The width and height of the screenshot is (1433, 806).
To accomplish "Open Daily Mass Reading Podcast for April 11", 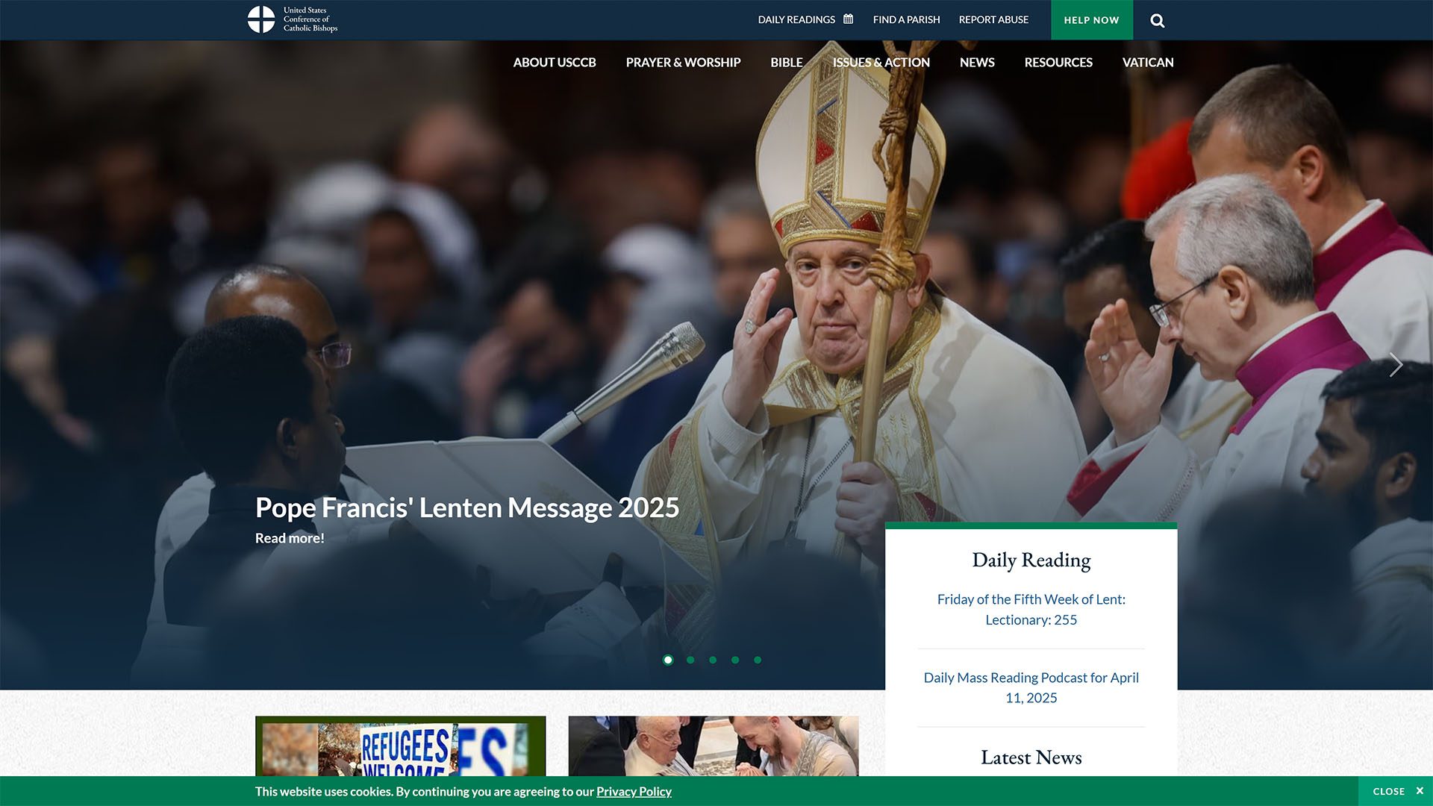I will coord(1031,688).
